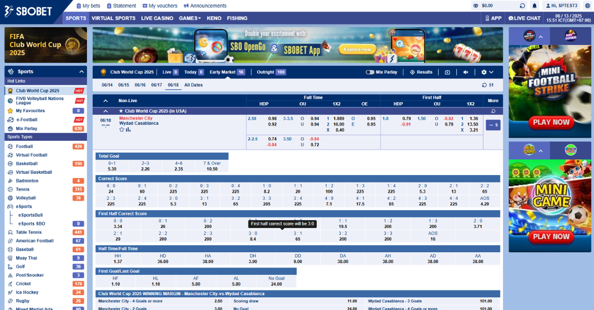
Task: Select the Today market filter
Action: 194,72
